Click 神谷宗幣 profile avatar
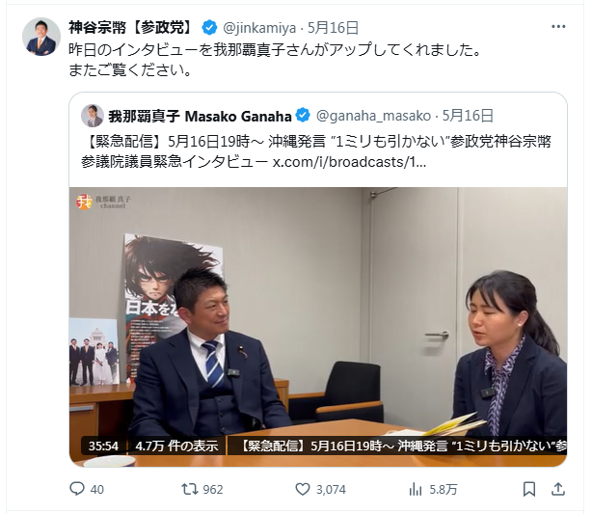Image resolution: width=592 pixels, height=514 pixels. [41, 37]
